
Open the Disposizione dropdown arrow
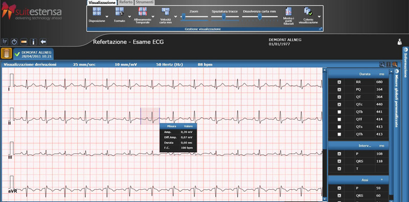coord(107,16)
